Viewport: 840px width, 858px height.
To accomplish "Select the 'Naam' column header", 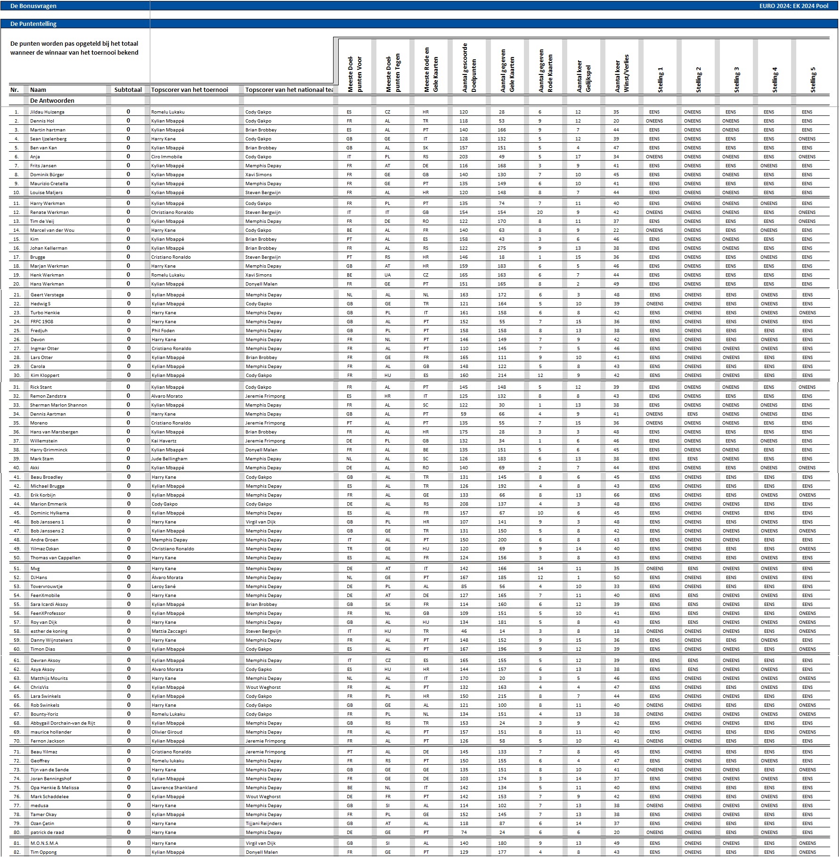I will 38,90.
